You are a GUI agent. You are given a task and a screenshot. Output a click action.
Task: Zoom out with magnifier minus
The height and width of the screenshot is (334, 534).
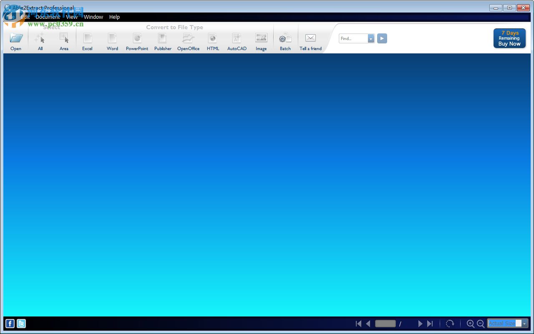click(x=481, y=324)
